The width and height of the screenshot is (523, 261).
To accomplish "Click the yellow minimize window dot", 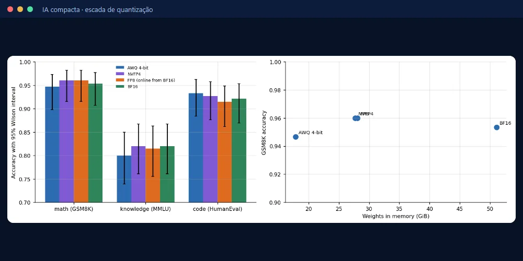I will 20,9.
